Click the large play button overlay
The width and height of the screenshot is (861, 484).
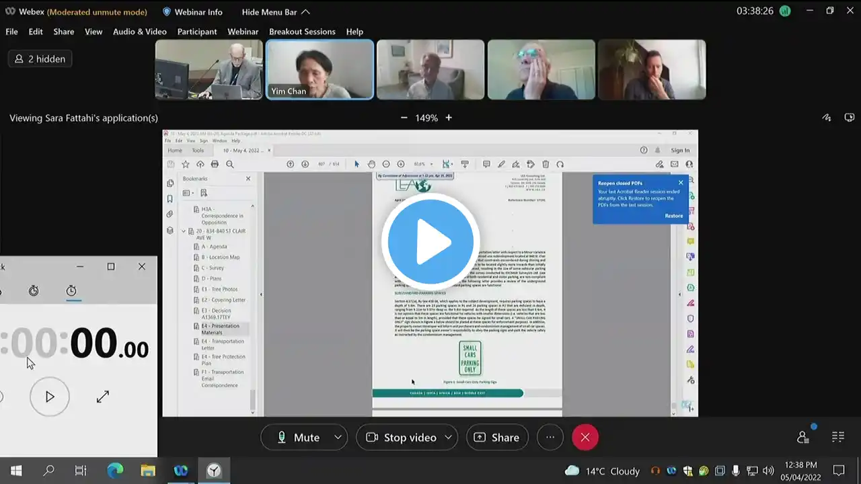click(430, 242)
